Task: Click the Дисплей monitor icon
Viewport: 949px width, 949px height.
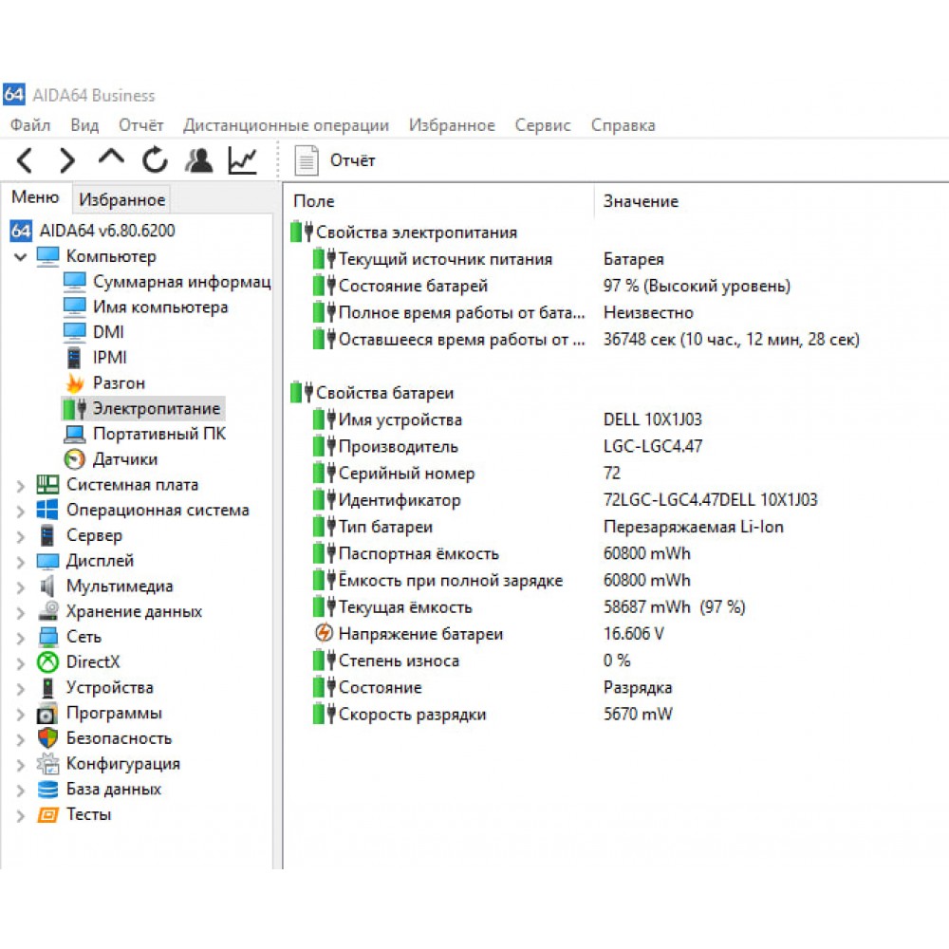Action: click(x=47, y=562)
